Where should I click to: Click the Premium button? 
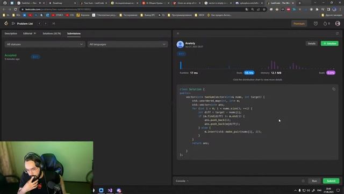pos(299,24)
